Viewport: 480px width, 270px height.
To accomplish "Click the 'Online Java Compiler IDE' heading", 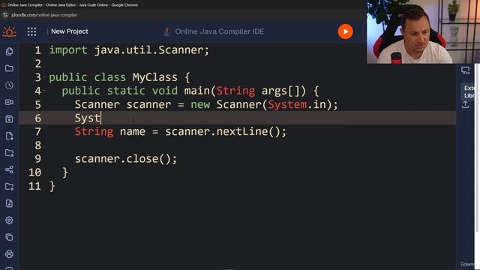I will click(220, 31).
